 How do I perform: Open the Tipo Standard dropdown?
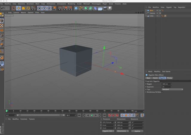(x=172, y=89)
